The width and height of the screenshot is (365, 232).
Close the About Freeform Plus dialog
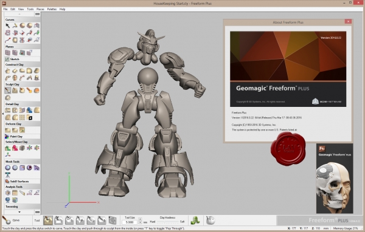coord(348,22)
